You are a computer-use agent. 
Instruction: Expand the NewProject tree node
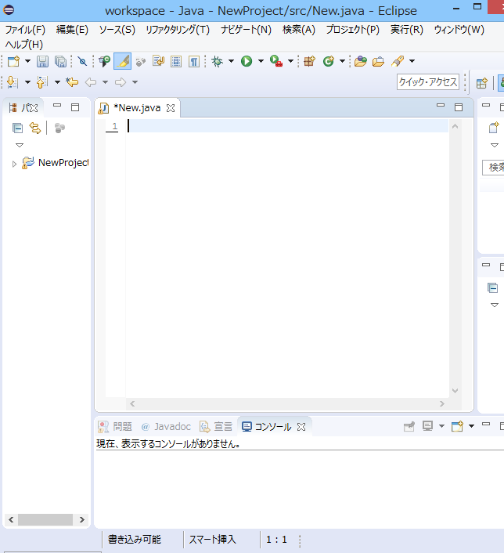pos(14,163)
